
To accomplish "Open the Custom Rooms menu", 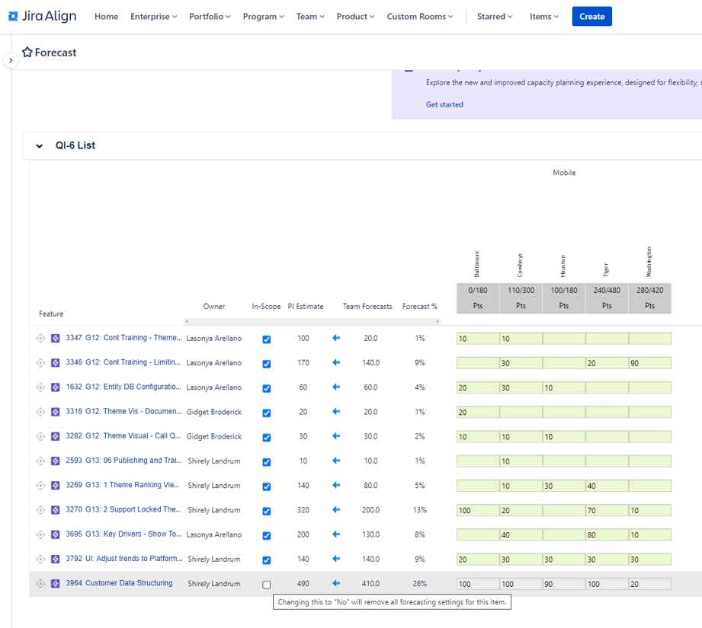I will [420, 17].
